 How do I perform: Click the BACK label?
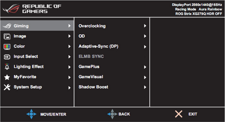pos(124,114)
